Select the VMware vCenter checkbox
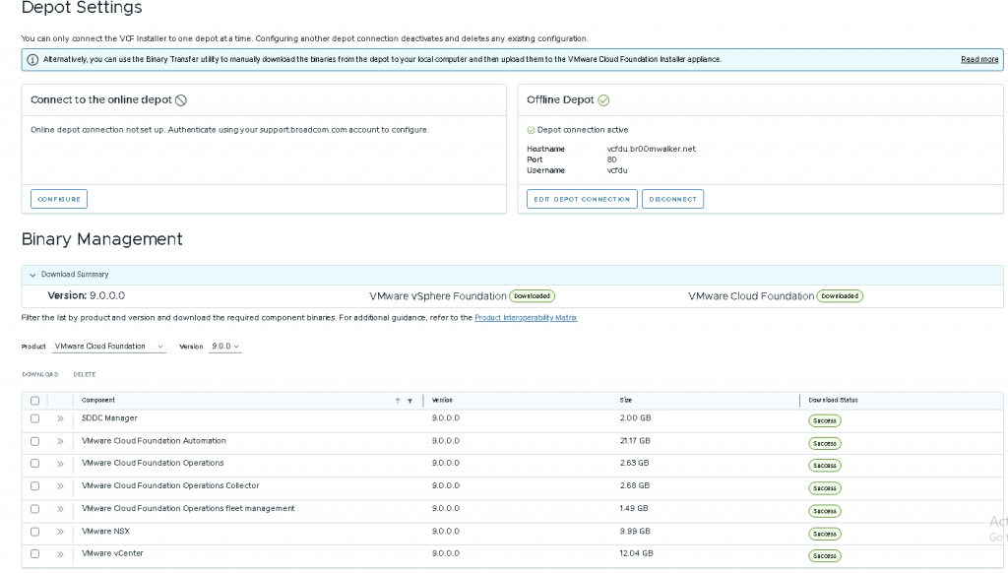1008x573 pixels. 34,553
